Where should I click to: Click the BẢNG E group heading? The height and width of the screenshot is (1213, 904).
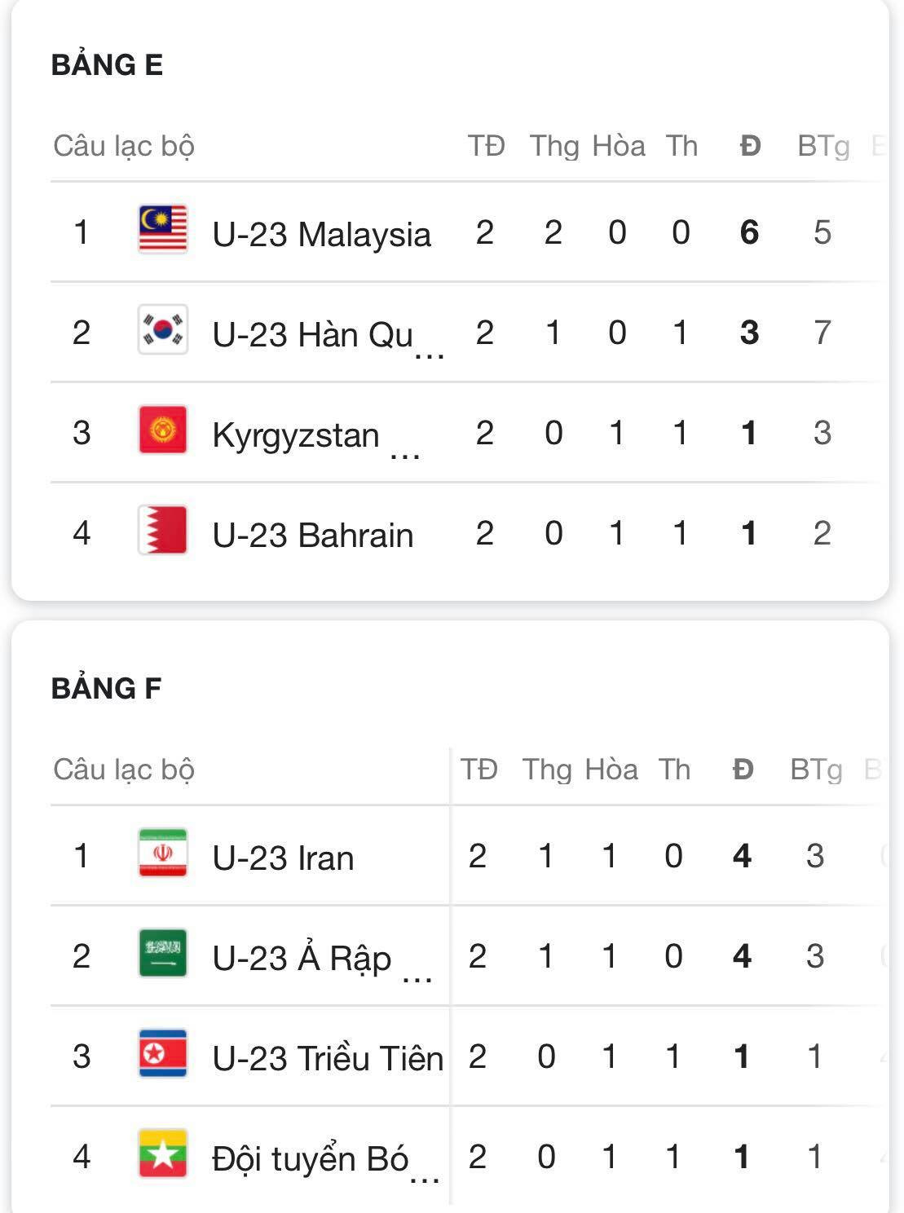point(107,65)
